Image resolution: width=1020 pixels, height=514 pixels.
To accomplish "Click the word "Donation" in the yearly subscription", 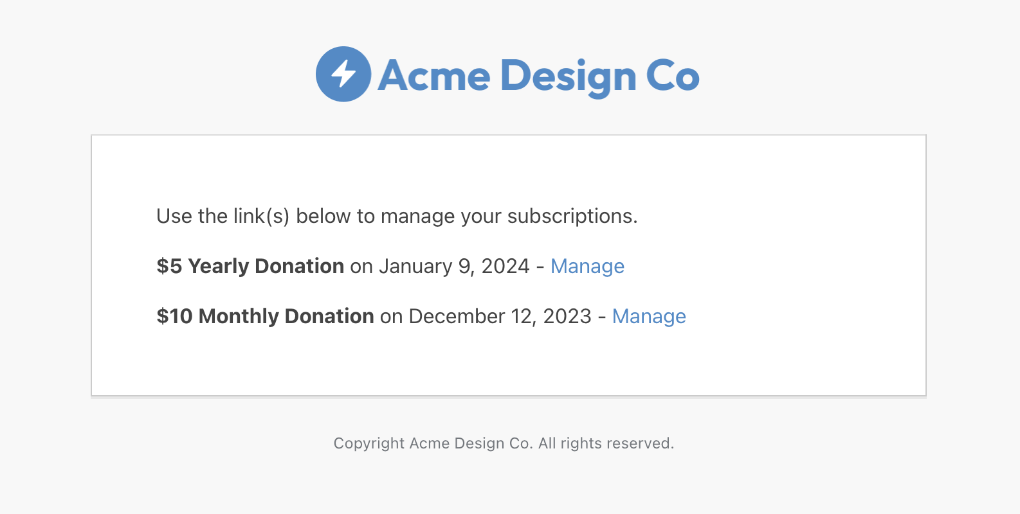I will [299, 266].
